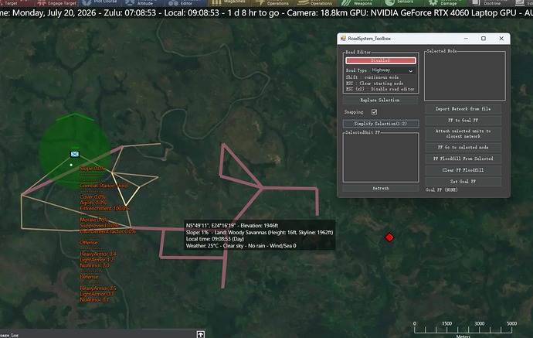Click the red diamond marker on map

[x=389, y=237]
